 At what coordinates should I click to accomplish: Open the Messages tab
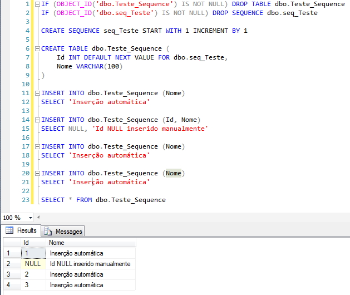(x=63, y=231)
